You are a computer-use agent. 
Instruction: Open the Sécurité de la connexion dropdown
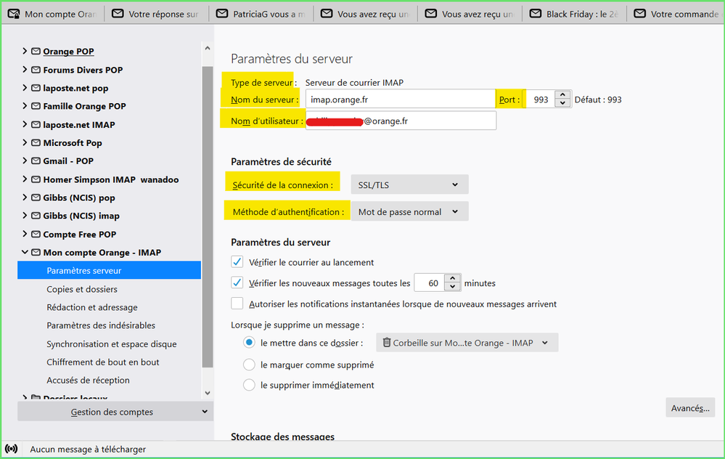(x=409, y=184)
